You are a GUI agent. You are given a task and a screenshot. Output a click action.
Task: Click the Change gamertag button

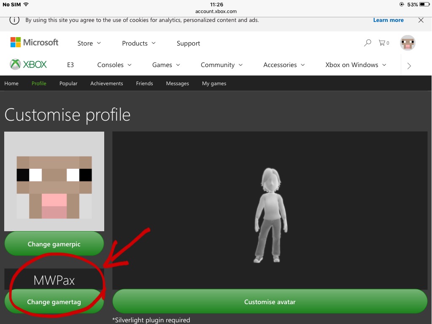pyautogui.click(x=54, y=302)
